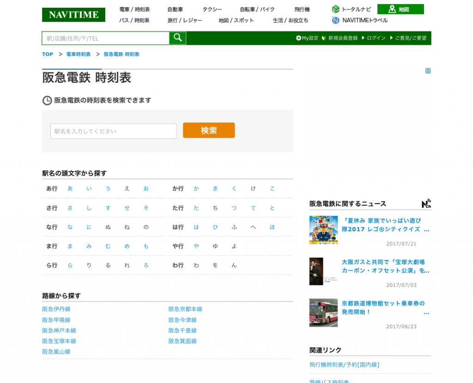Select kana い in the index
The height and width of the screenshot is (383, 473).
[x=89, y=188]
